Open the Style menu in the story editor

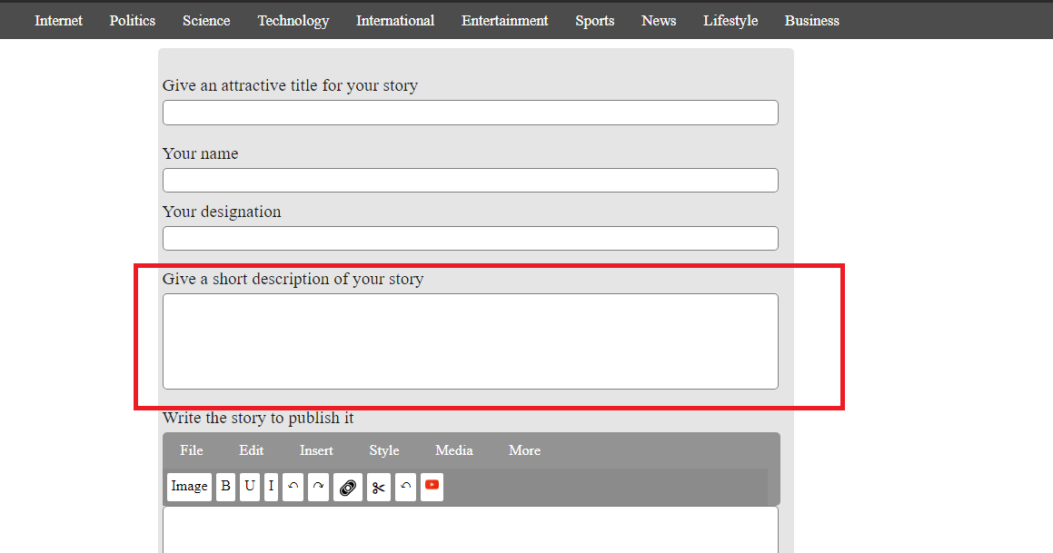click(x=384, y=450)
